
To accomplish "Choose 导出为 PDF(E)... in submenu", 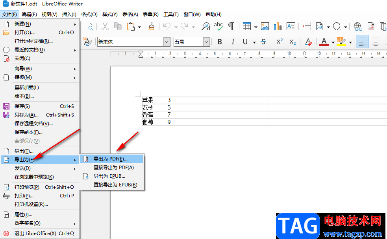I will click(x=112, y=159).
